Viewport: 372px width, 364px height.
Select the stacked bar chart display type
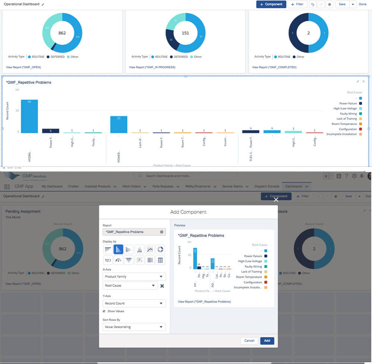(129, 249)
